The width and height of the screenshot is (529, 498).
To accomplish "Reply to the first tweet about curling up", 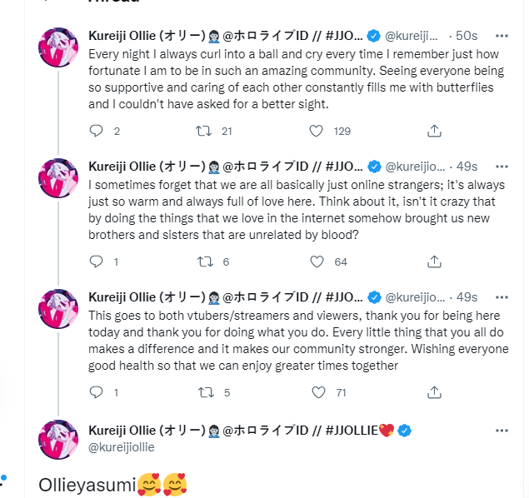I will (x=96, y=131).
